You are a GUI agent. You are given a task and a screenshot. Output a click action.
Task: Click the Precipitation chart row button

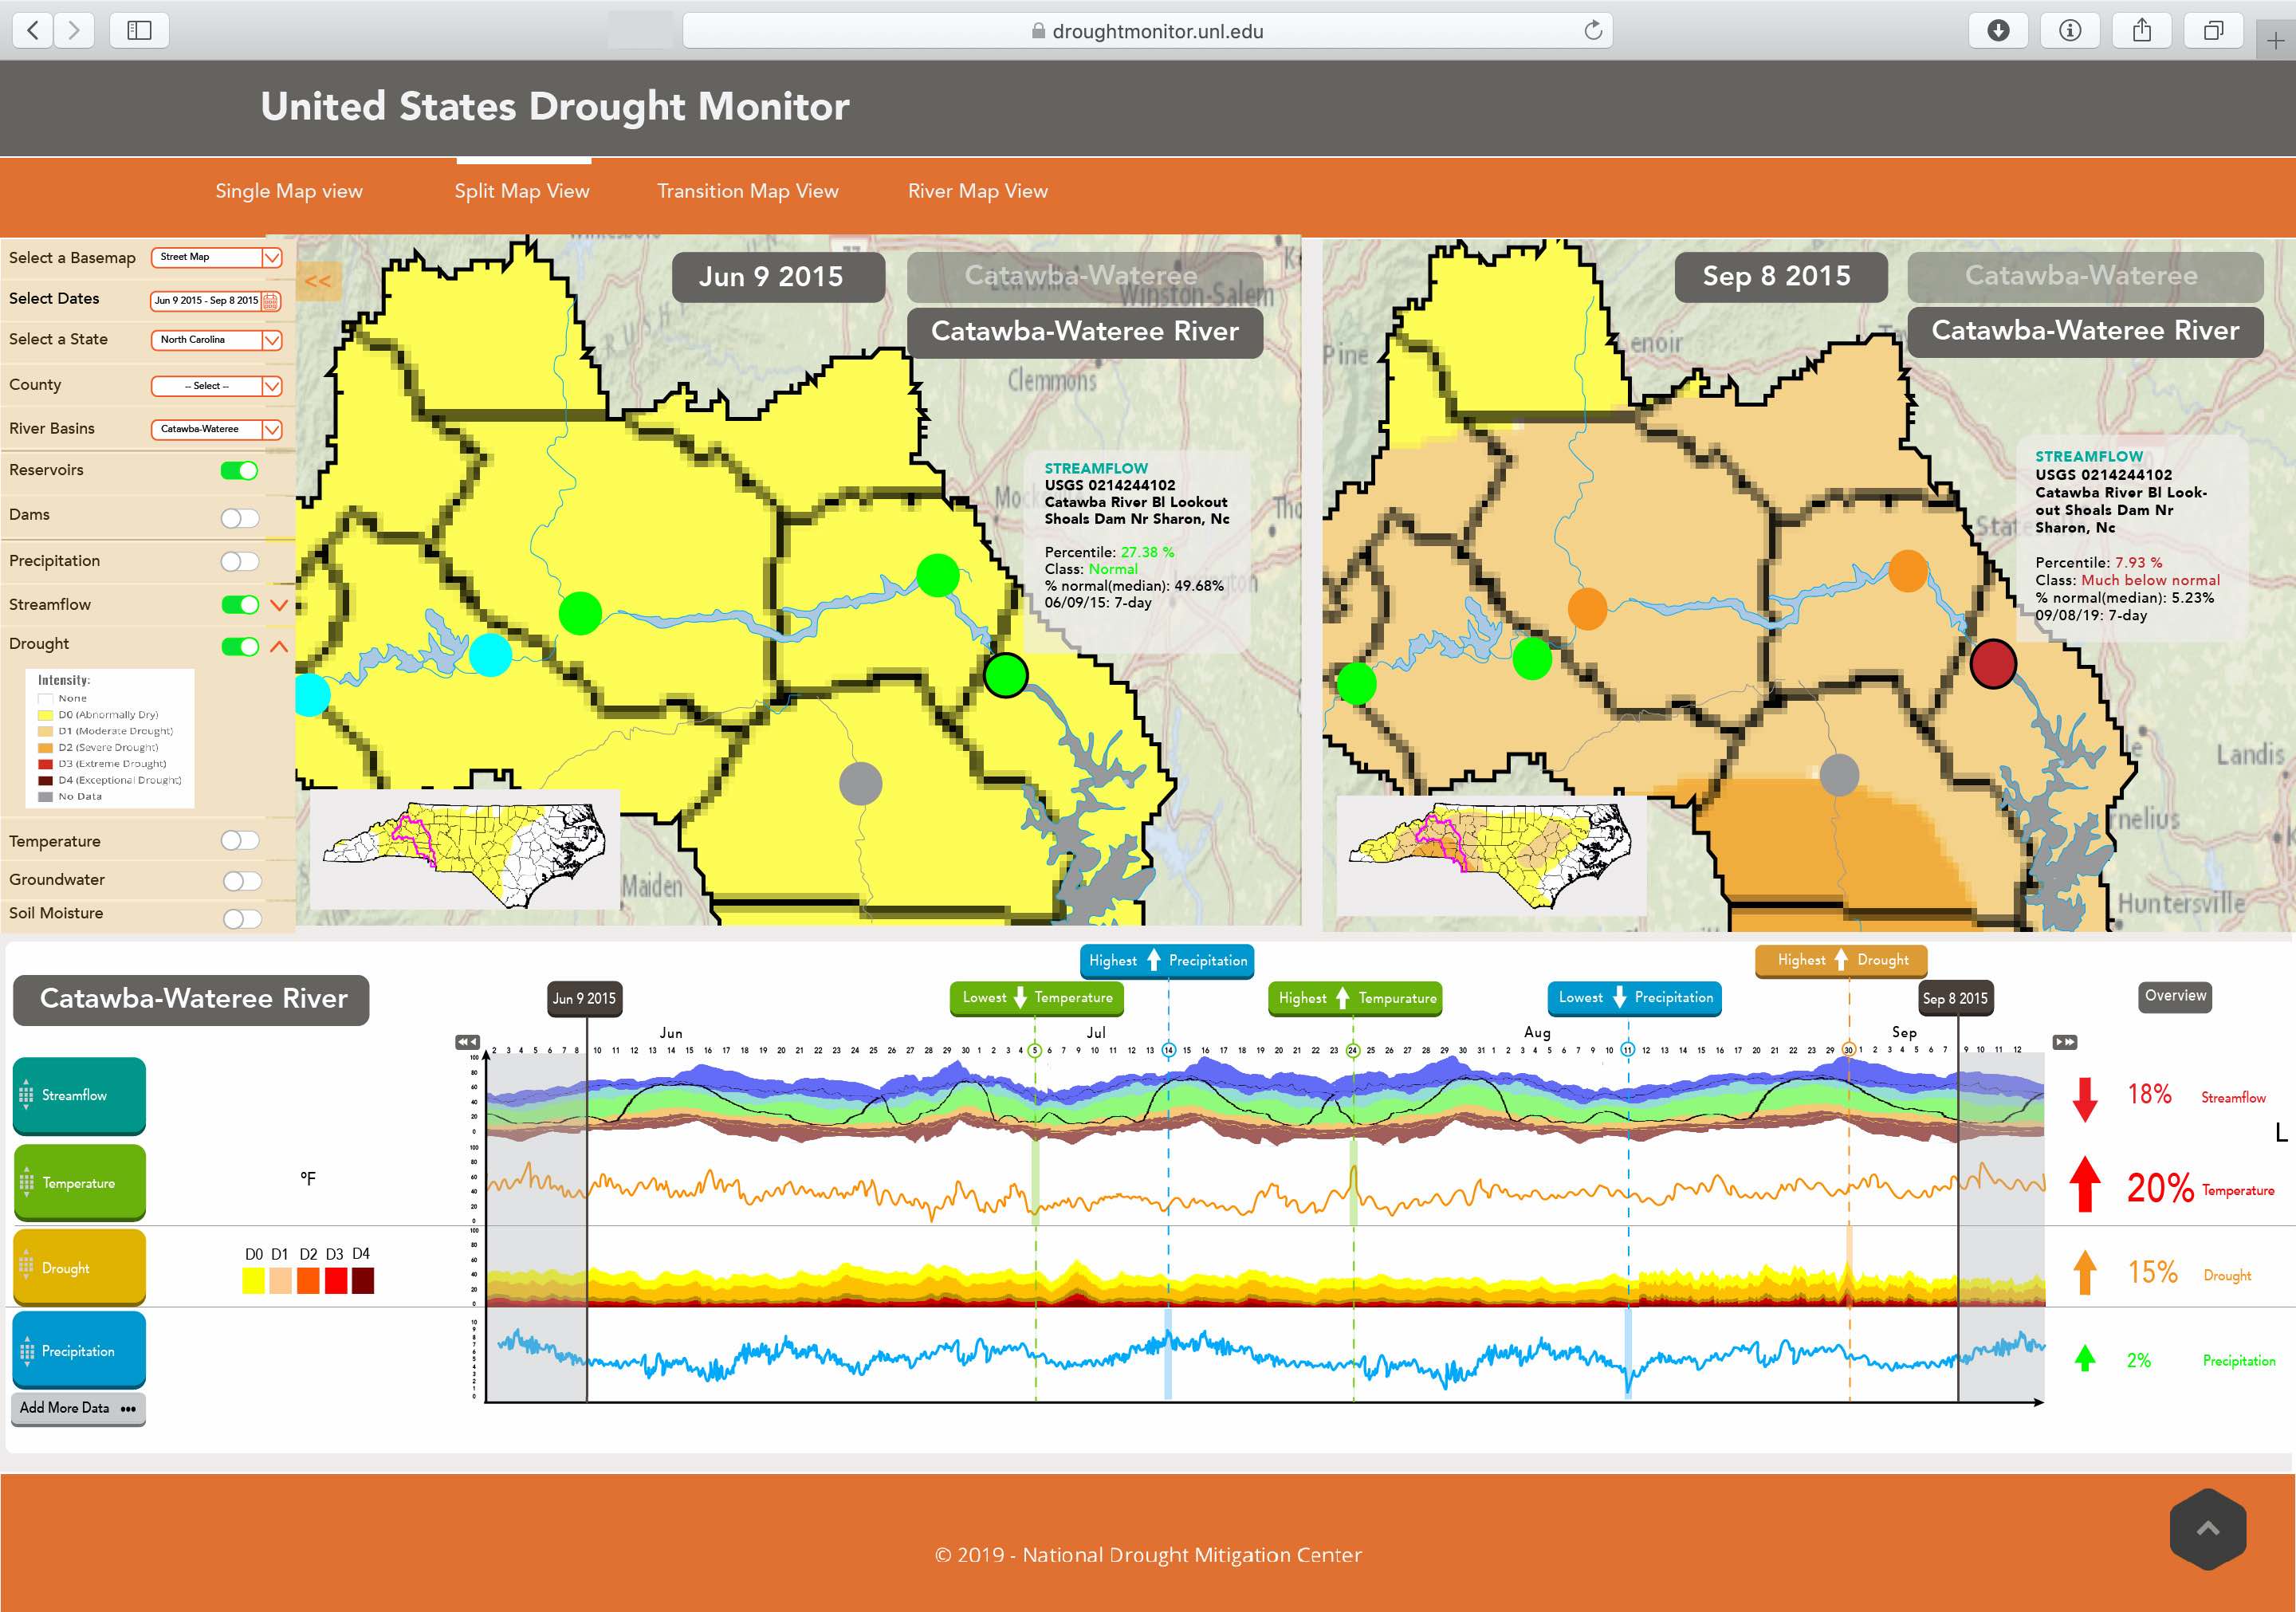click(x=79, y=1351)
